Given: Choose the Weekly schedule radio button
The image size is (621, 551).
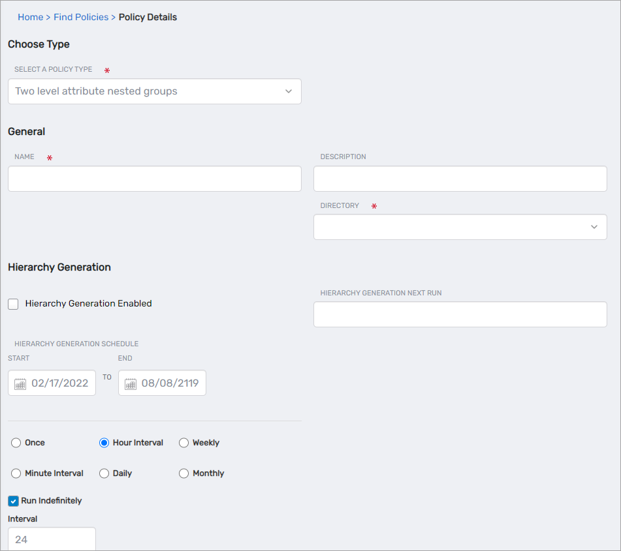Looking at the screenshot, I should click(x=184, y=443).
